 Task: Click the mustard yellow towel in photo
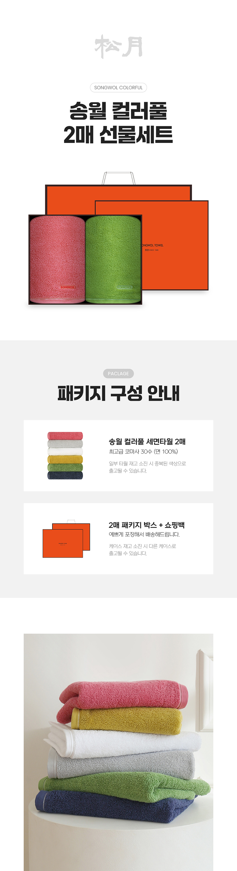126,721
